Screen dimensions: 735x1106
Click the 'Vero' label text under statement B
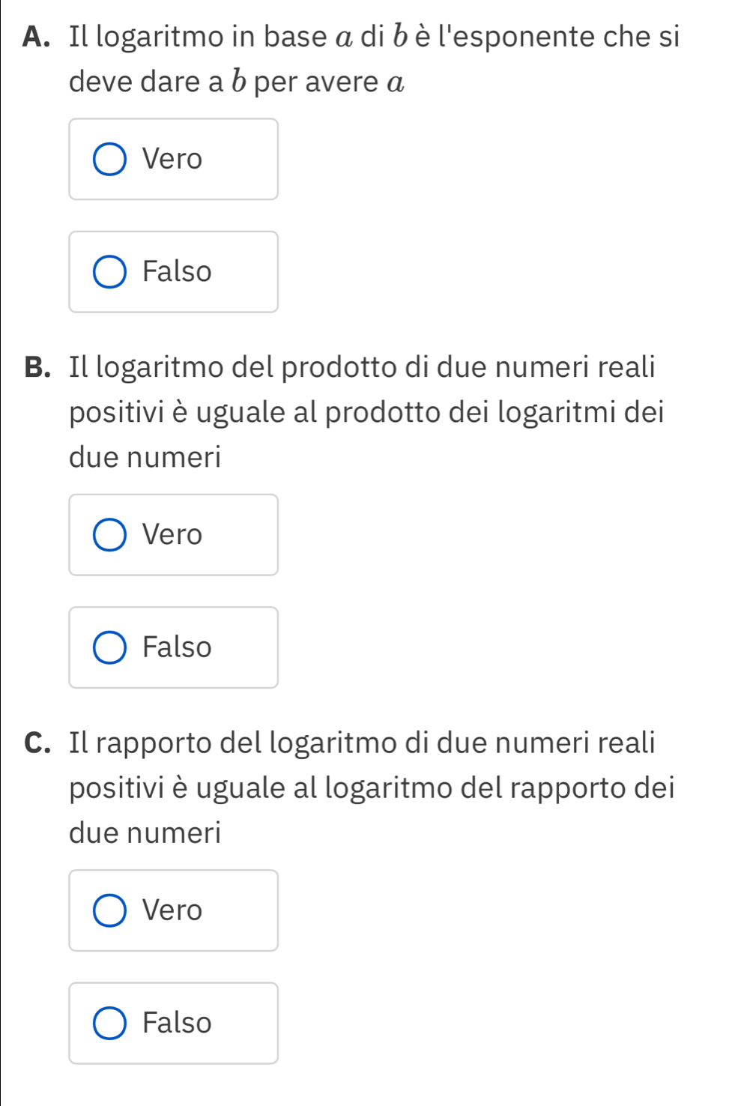click(172, 534)
